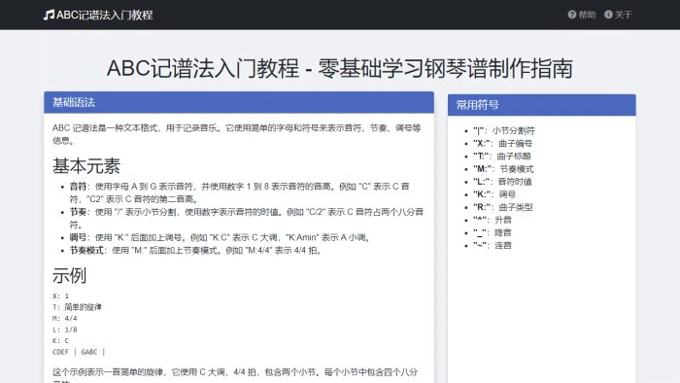Image resolution: width=680 pixels, height=383 pixels.
Task: Open the ABC记谱法入门教程 brand link
Action: click(98, 15)
